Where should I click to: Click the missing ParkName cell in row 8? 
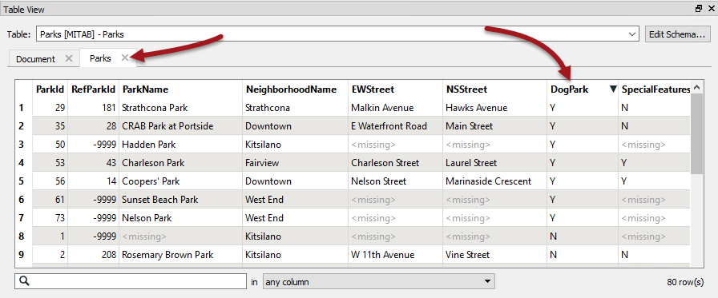point(180,236)
